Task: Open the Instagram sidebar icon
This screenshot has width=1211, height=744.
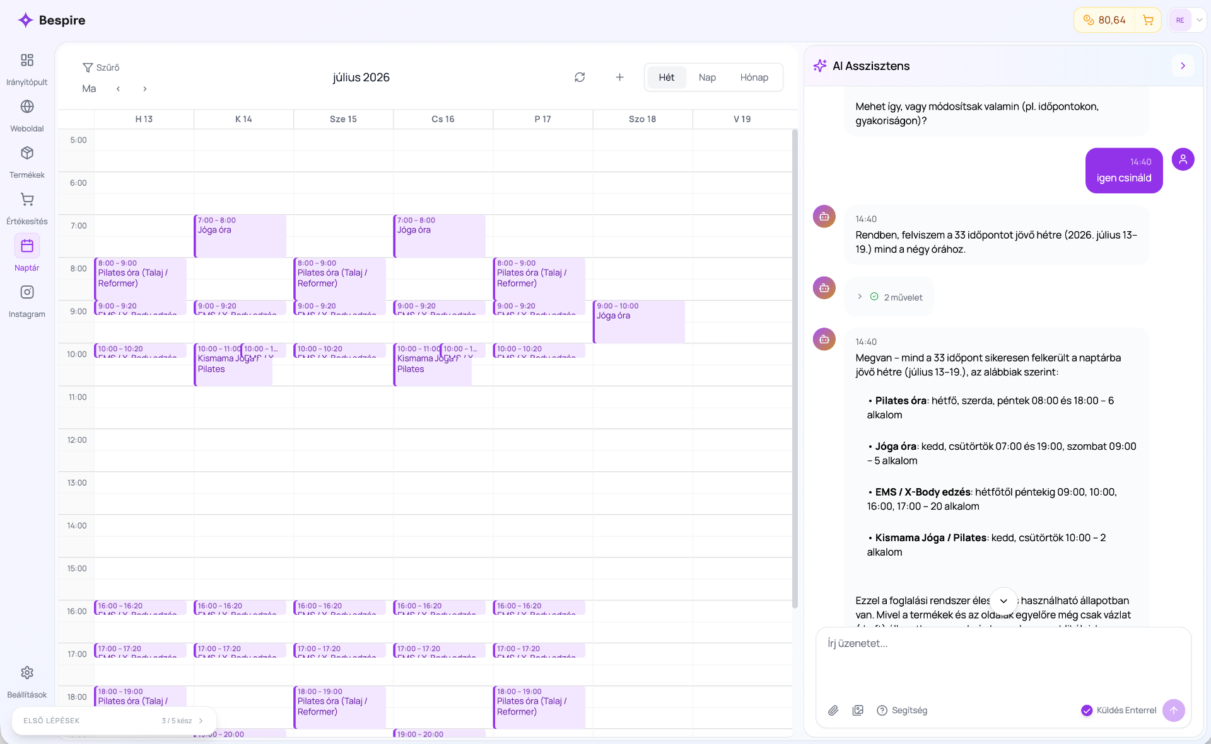Action: point(26,292)
